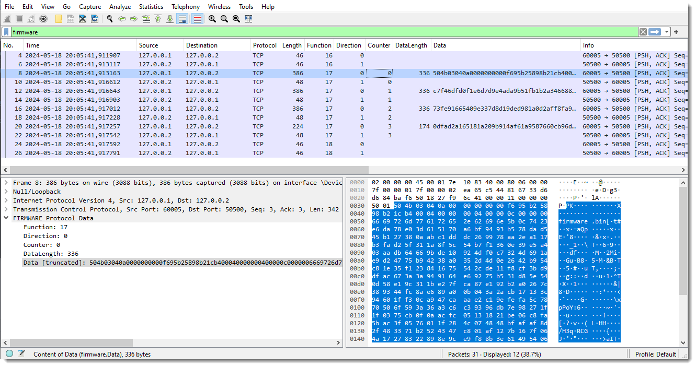Toggle packet colorization rules button
The image size is (696, 367).
coord(197,19)
